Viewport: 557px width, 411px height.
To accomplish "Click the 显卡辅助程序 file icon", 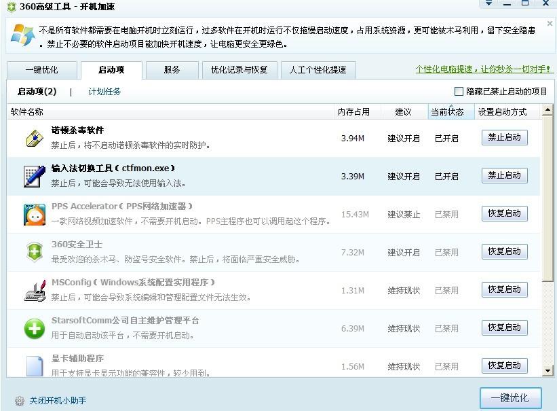I will click(x=35, y=365).
